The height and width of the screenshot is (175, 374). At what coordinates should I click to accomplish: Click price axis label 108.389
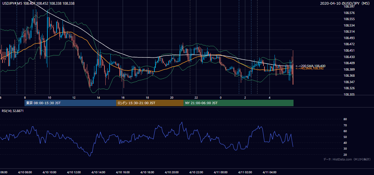pyautogui.click(x=349, y=69)
